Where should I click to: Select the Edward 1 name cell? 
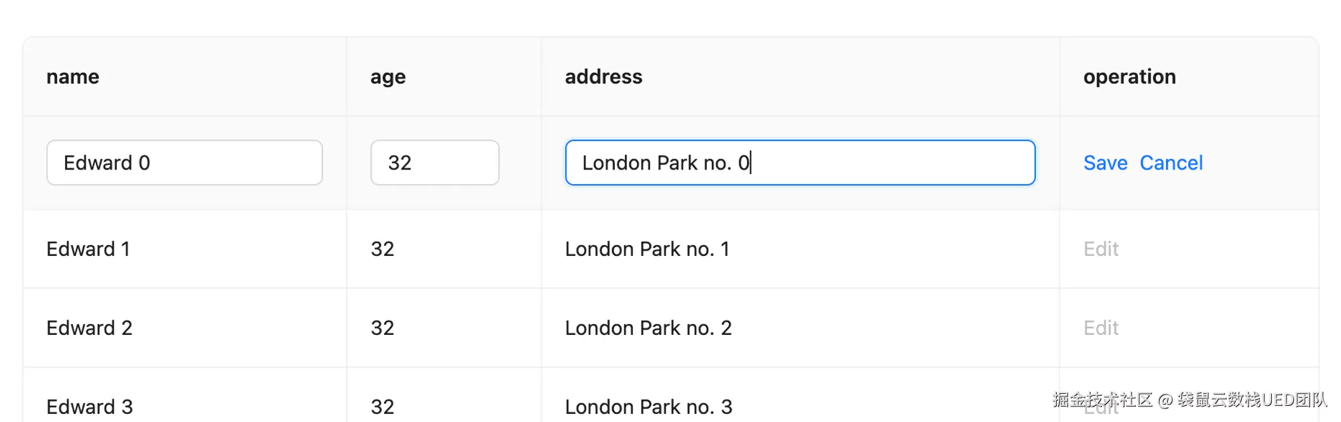[x=88, y=249]
